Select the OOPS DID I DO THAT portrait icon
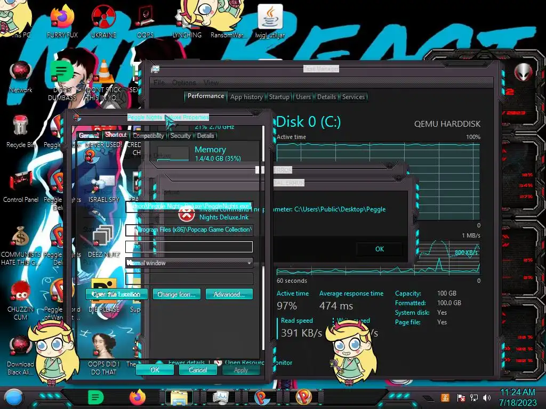The image size is (546, 409). (x=104, y=354)
